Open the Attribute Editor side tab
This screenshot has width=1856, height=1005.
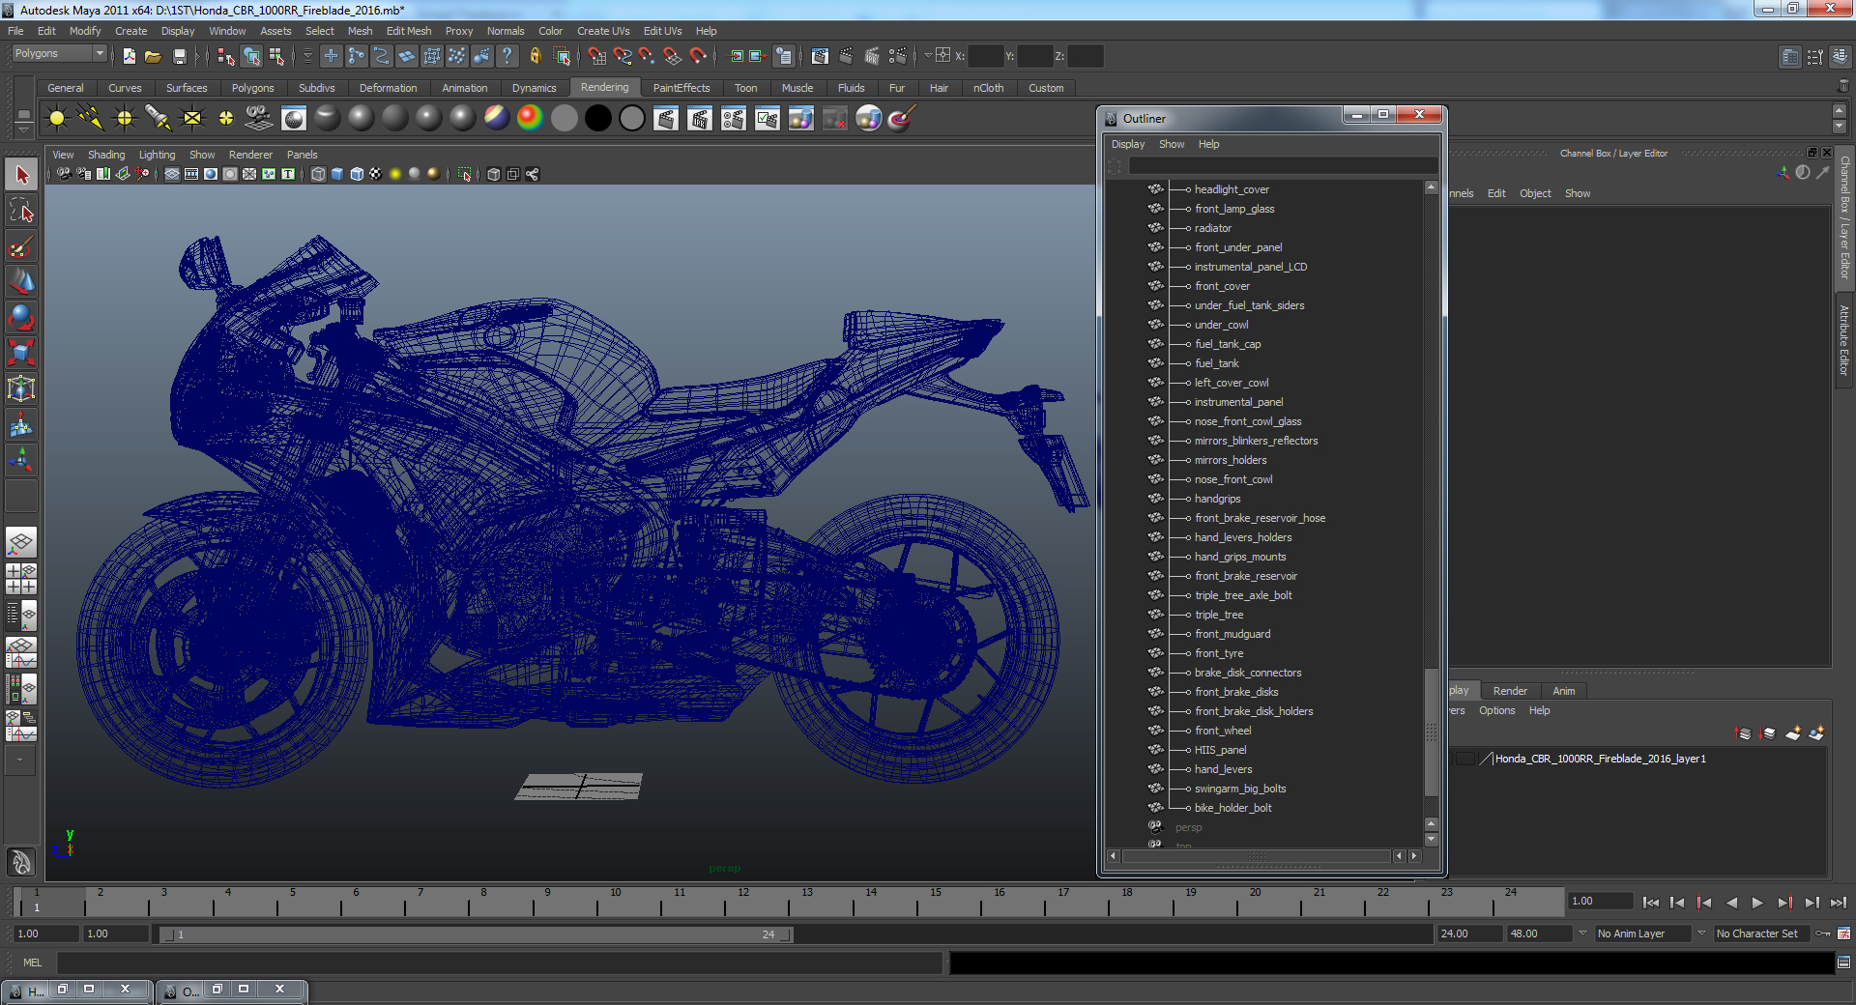point(1844,340)
